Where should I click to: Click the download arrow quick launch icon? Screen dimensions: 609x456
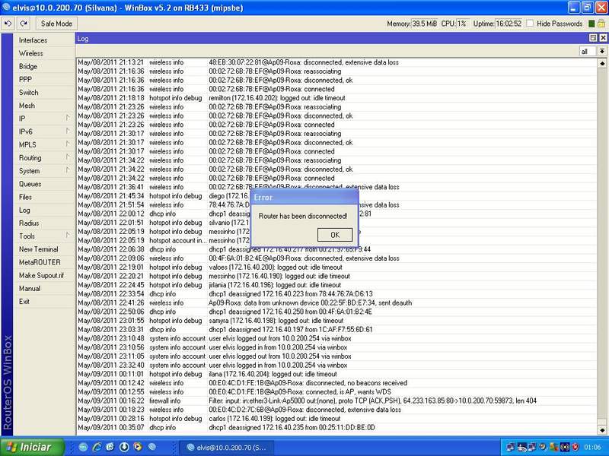[x=124, y=447]
